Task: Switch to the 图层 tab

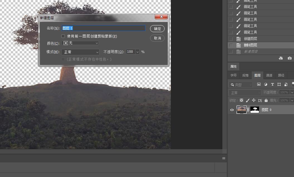Action: click(257, 75)
